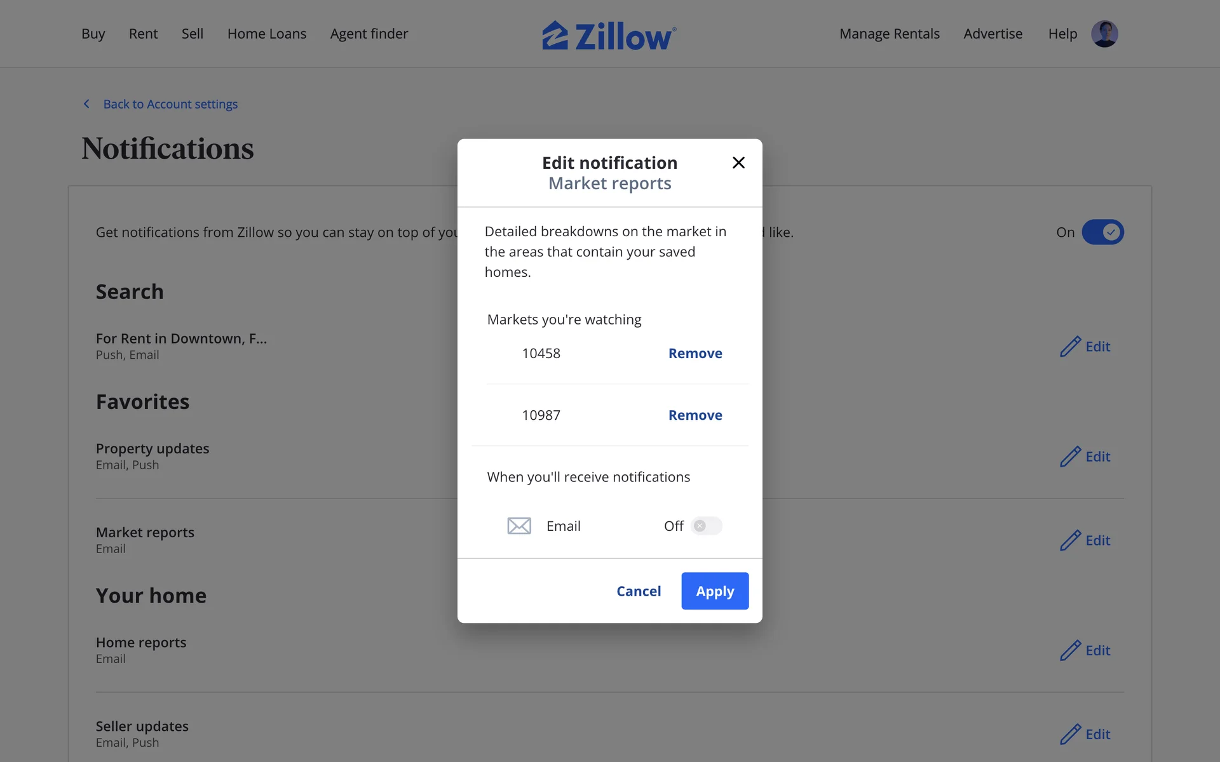This screenshot has width=1220, height=762.
Task: Click the back chevron arrow icon
Action: (87, 104)
